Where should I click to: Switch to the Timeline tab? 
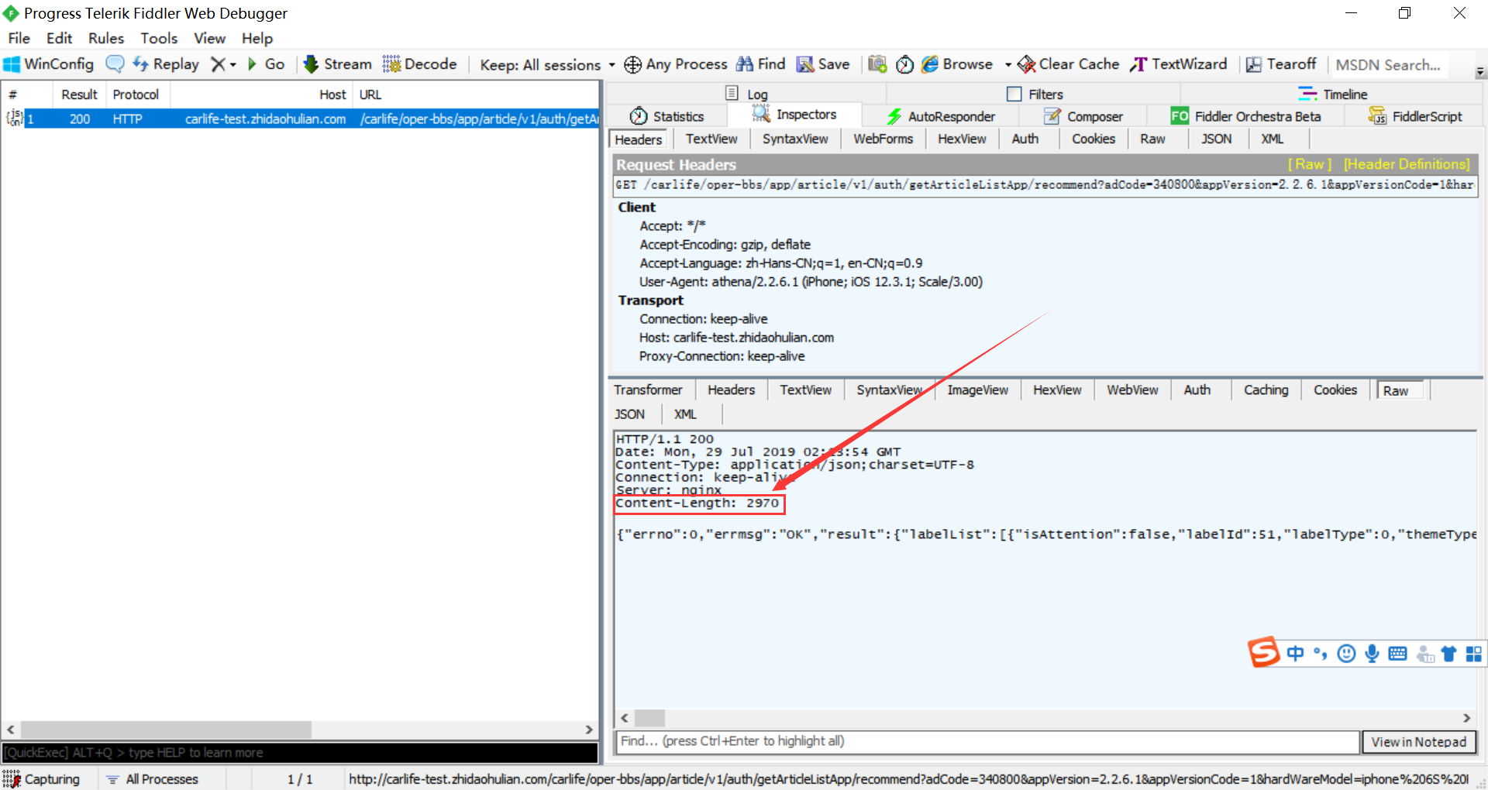pyautogui.click(x=1333, y=94)
